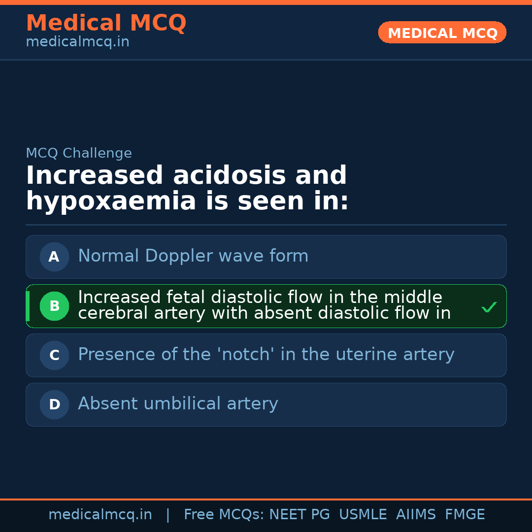Select the letter B green circle
Screen dimensions: 532x532
point(54,306)
